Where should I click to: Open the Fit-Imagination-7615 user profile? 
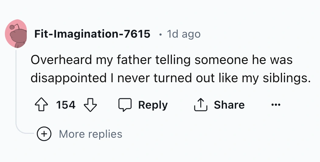[x=92, y=34]
